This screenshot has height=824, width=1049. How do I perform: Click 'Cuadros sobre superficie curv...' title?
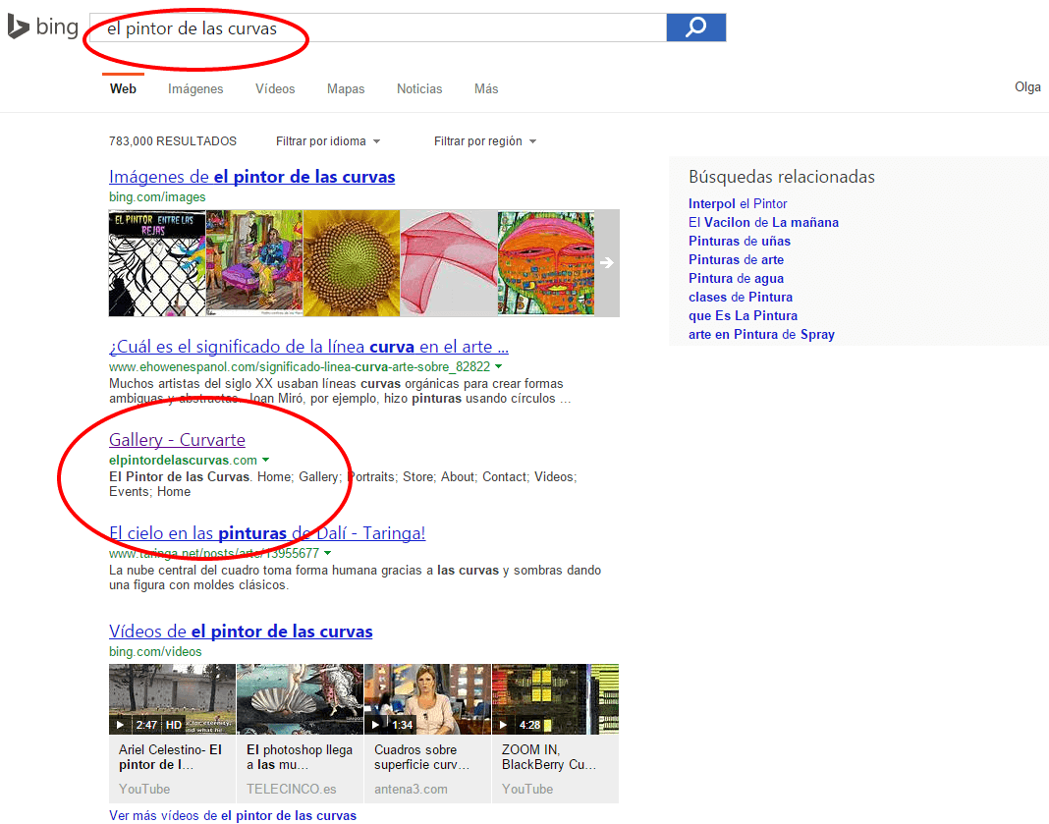click(422, 757)
